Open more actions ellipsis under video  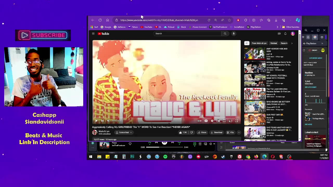[x=239, y=132]
